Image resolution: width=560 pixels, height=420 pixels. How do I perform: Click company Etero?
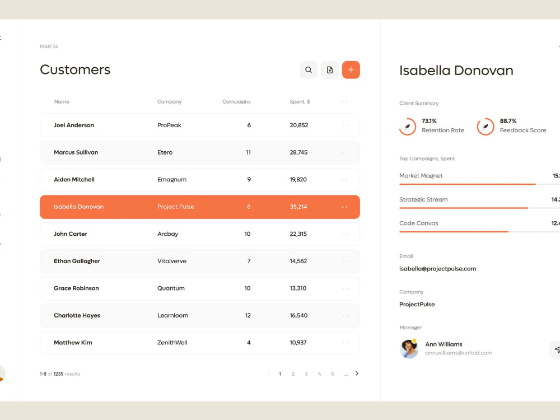[x=165, y=152]
